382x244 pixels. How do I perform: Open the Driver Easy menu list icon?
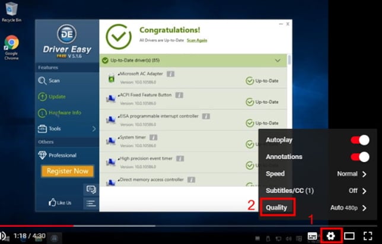[x=91, y=203]
